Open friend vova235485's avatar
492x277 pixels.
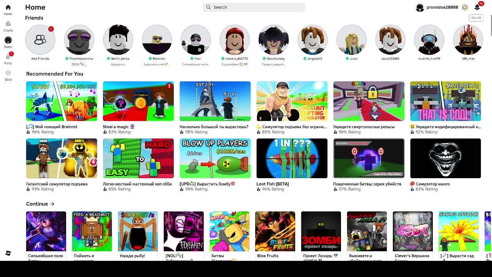[x=390, y=40]
